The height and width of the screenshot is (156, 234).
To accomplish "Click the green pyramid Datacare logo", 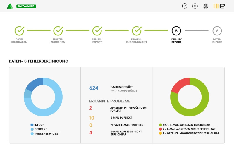I will (x=10, y=6).
